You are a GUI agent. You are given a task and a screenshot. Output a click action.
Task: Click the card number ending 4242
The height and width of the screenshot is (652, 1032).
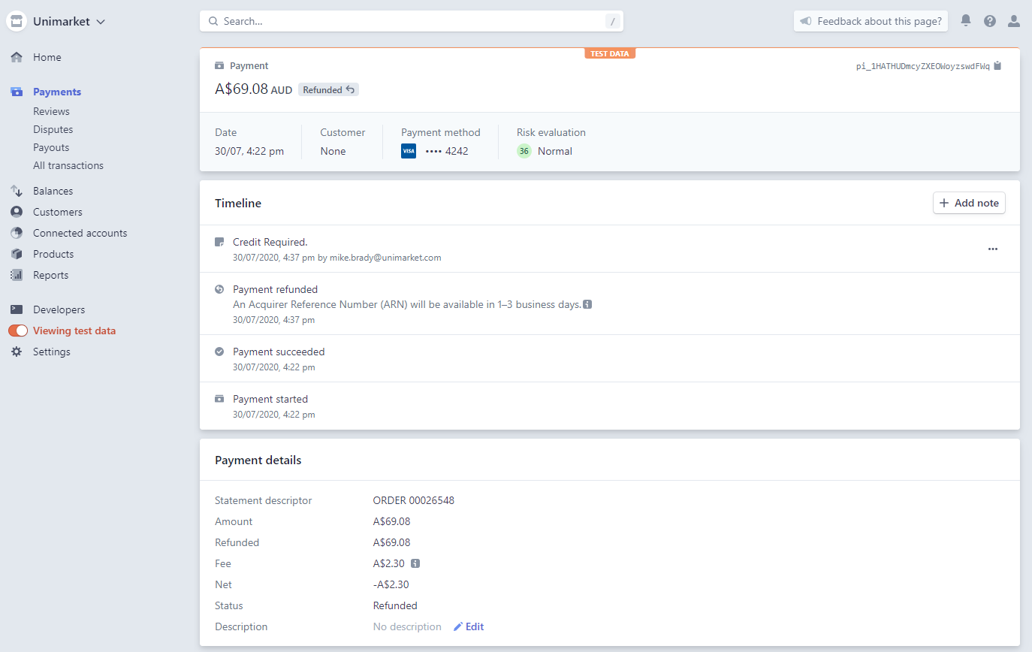coord(447,151)
